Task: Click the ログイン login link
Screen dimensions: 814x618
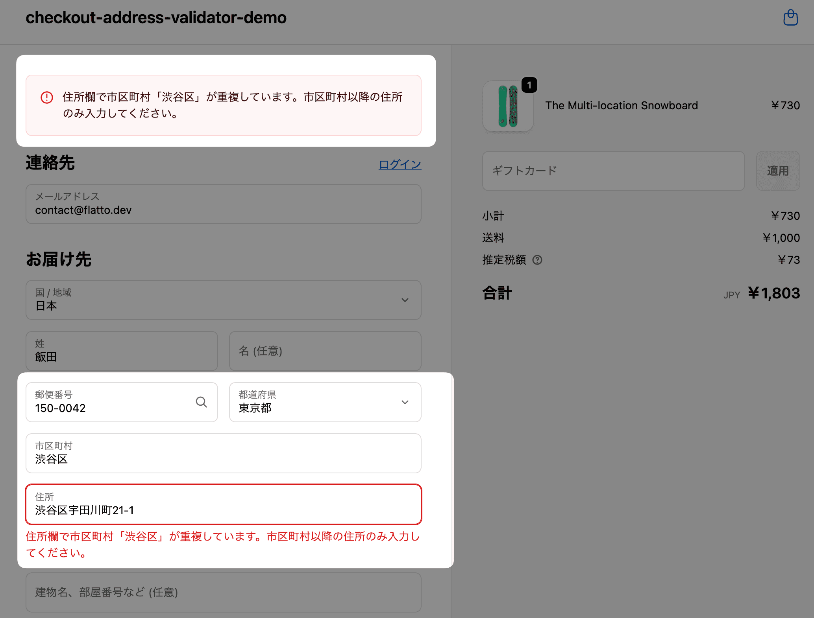Action: (400, 164)
